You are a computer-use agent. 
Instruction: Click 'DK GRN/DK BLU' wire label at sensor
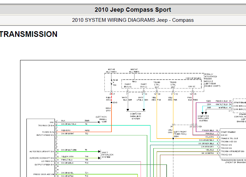(206, 143)
